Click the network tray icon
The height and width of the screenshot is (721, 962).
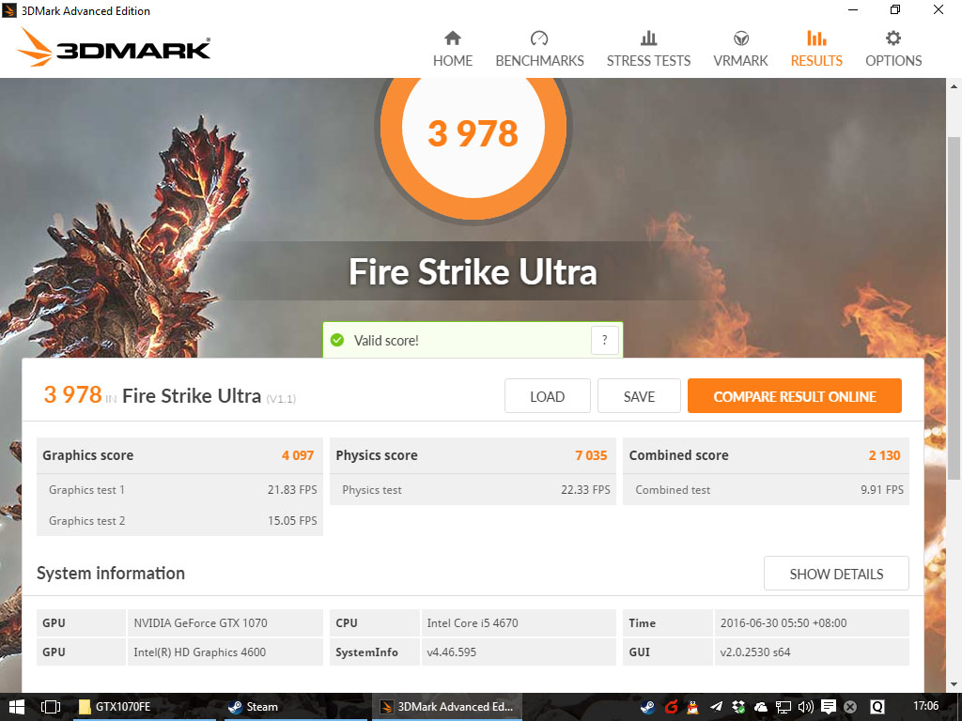pos(783,707)
